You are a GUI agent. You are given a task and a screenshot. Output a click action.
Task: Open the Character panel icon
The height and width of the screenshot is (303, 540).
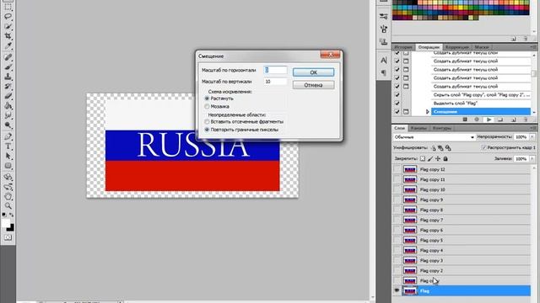pyautogui.click(x=383, y=60)
